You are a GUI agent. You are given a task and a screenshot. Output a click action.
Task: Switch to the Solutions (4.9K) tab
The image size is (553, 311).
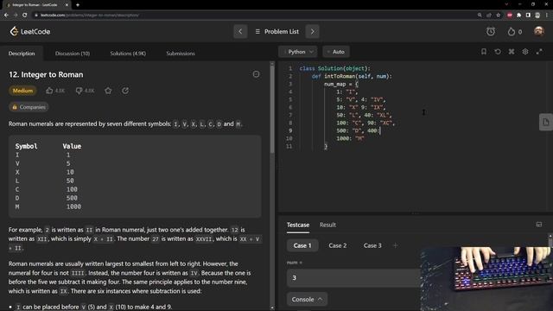click(128, 54)
